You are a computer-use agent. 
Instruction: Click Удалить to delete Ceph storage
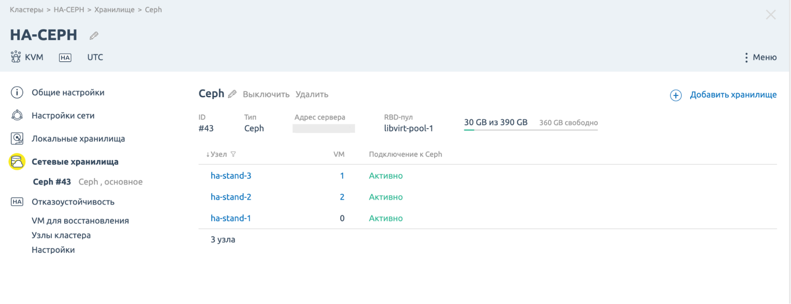pyautogui.click(x=312, y=94)
